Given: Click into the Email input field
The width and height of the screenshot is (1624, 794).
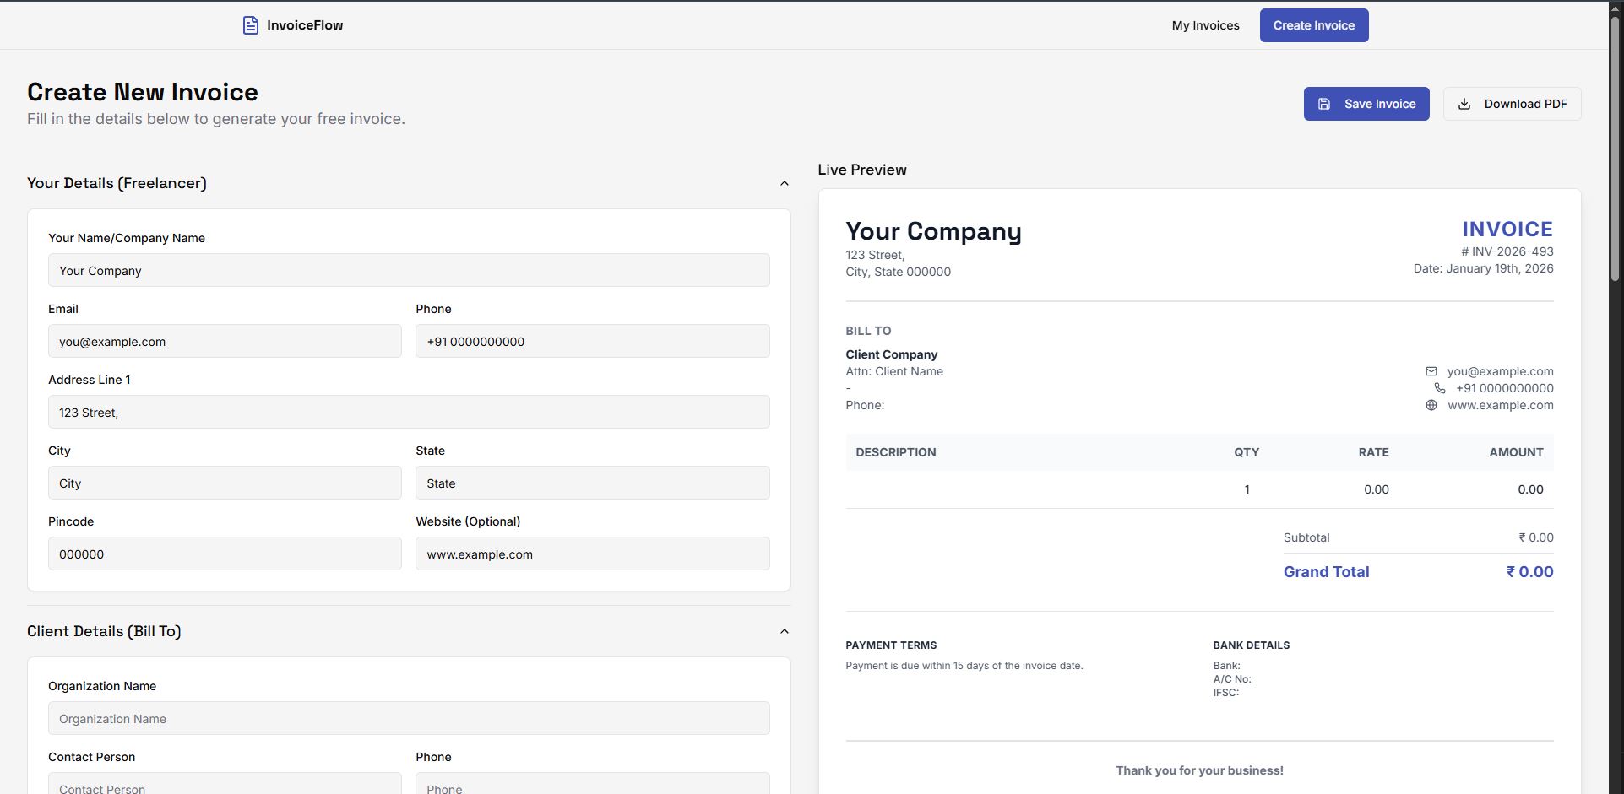Looking at the screenshot, I should [x=225, y=342].
